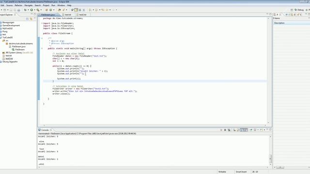Open the Project Explorer view menu triangle
Screen dimensions: 310x174
point(34,19)
